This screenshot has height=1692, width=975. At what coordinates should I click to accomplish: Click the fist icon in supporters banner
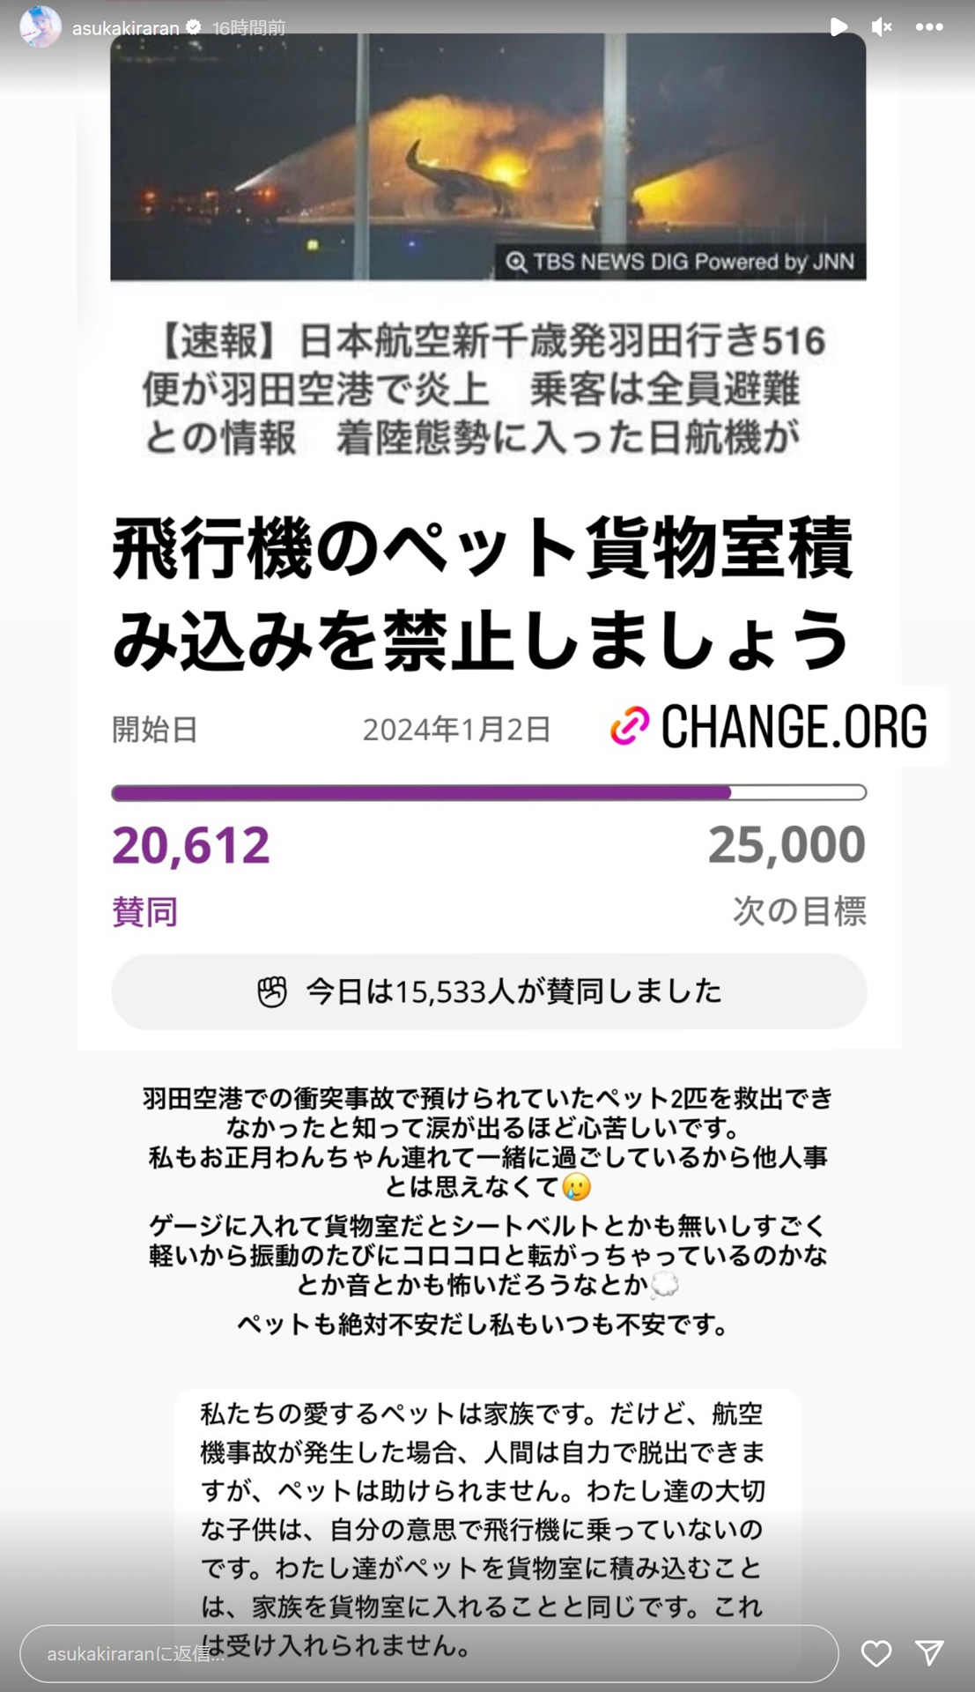click(x=272, y=991)
